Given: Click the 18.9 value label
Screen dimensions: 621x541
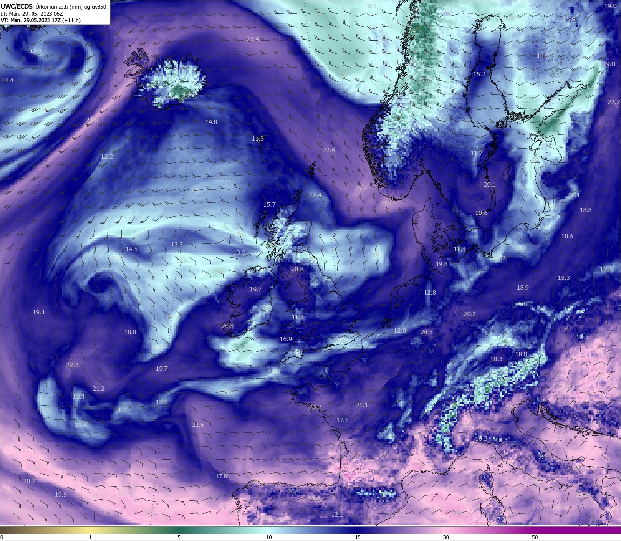Looking at the screenshot, I should pos(523,288).
